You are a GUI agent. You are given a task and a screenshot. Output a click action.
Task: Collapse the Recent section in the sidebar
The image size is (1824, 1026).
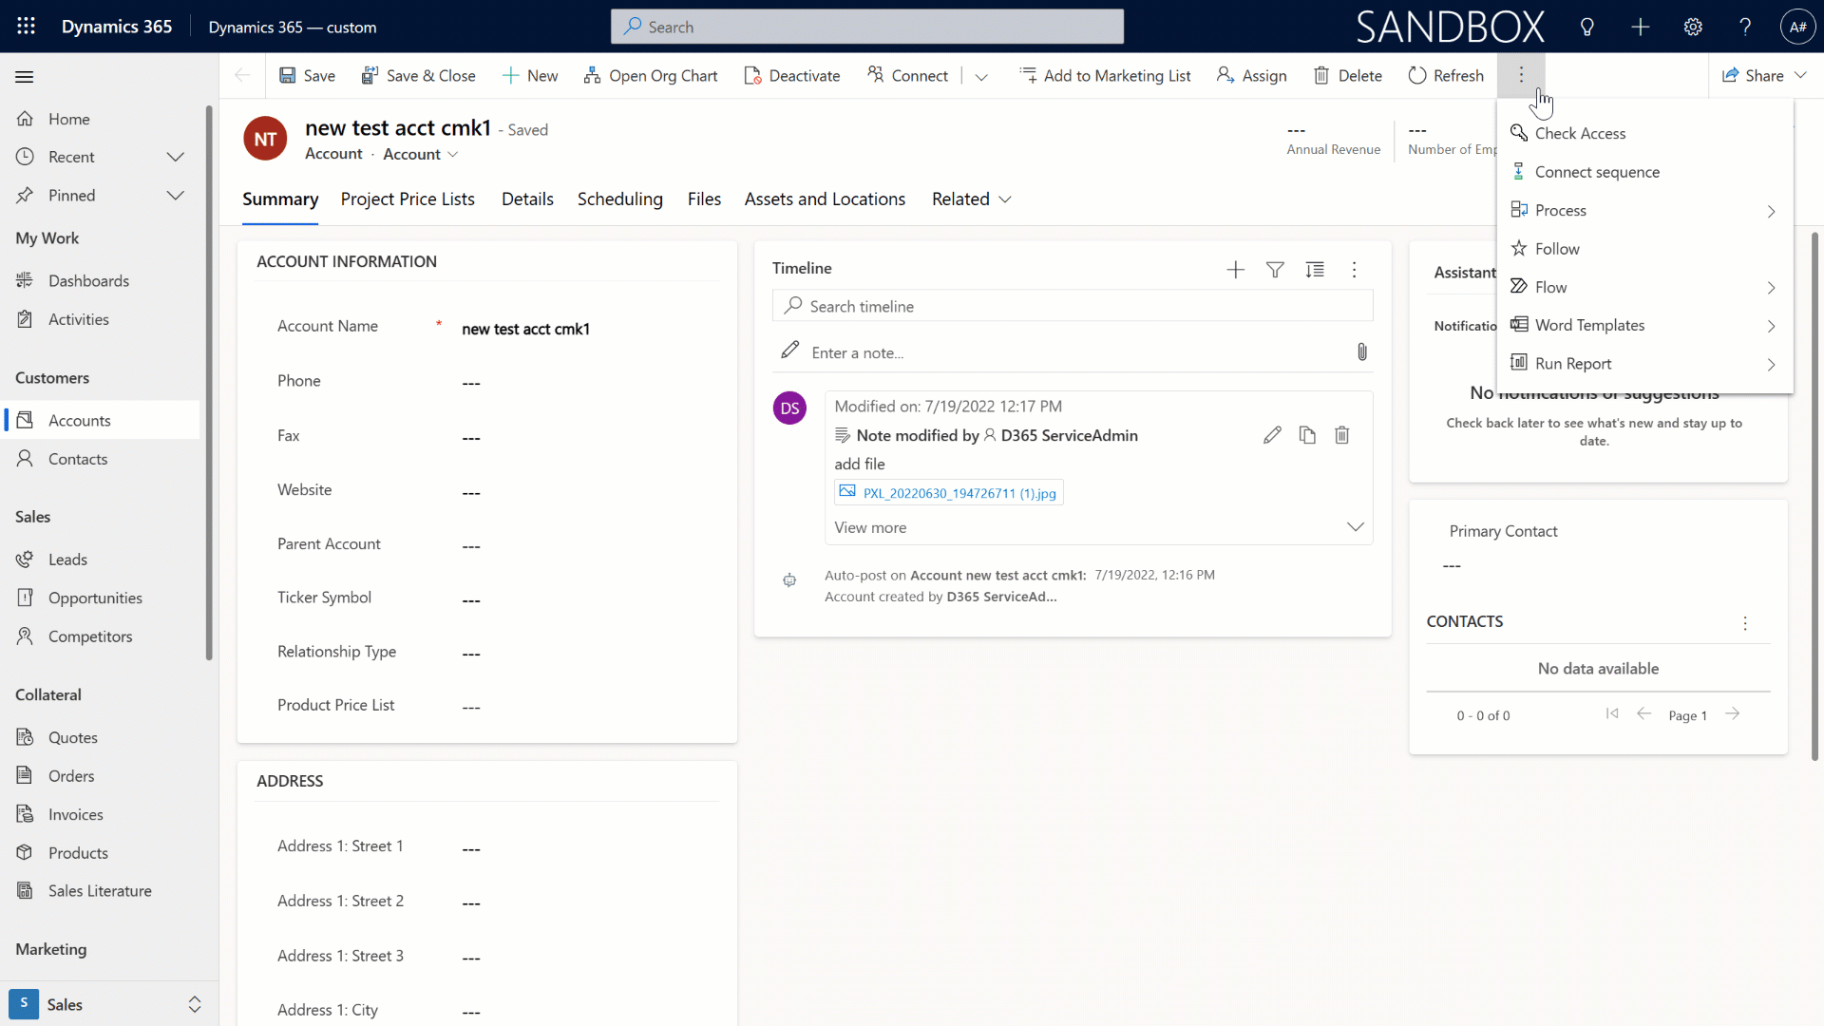point(175,157)
